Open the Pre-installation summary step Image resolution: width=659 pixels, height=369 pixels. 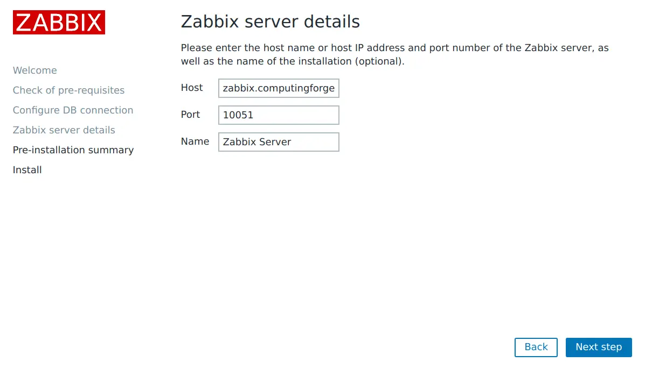tap(73, 150)
